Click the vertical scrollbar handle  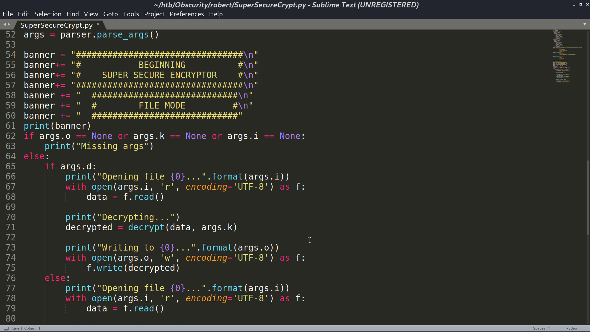(588, 197)
